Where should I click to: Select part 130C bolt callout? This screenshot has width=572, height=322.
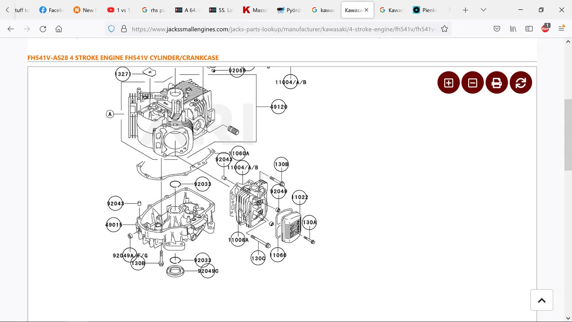[x=258, y=258]
